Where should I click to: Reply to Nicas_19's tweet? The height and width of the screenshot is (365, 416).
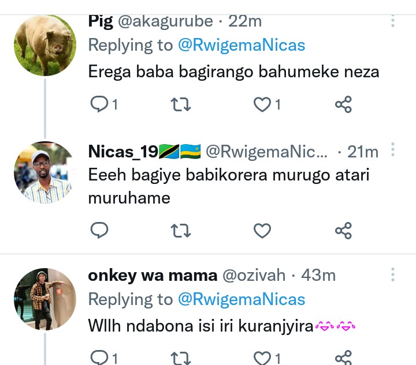(x=100, y=231)
